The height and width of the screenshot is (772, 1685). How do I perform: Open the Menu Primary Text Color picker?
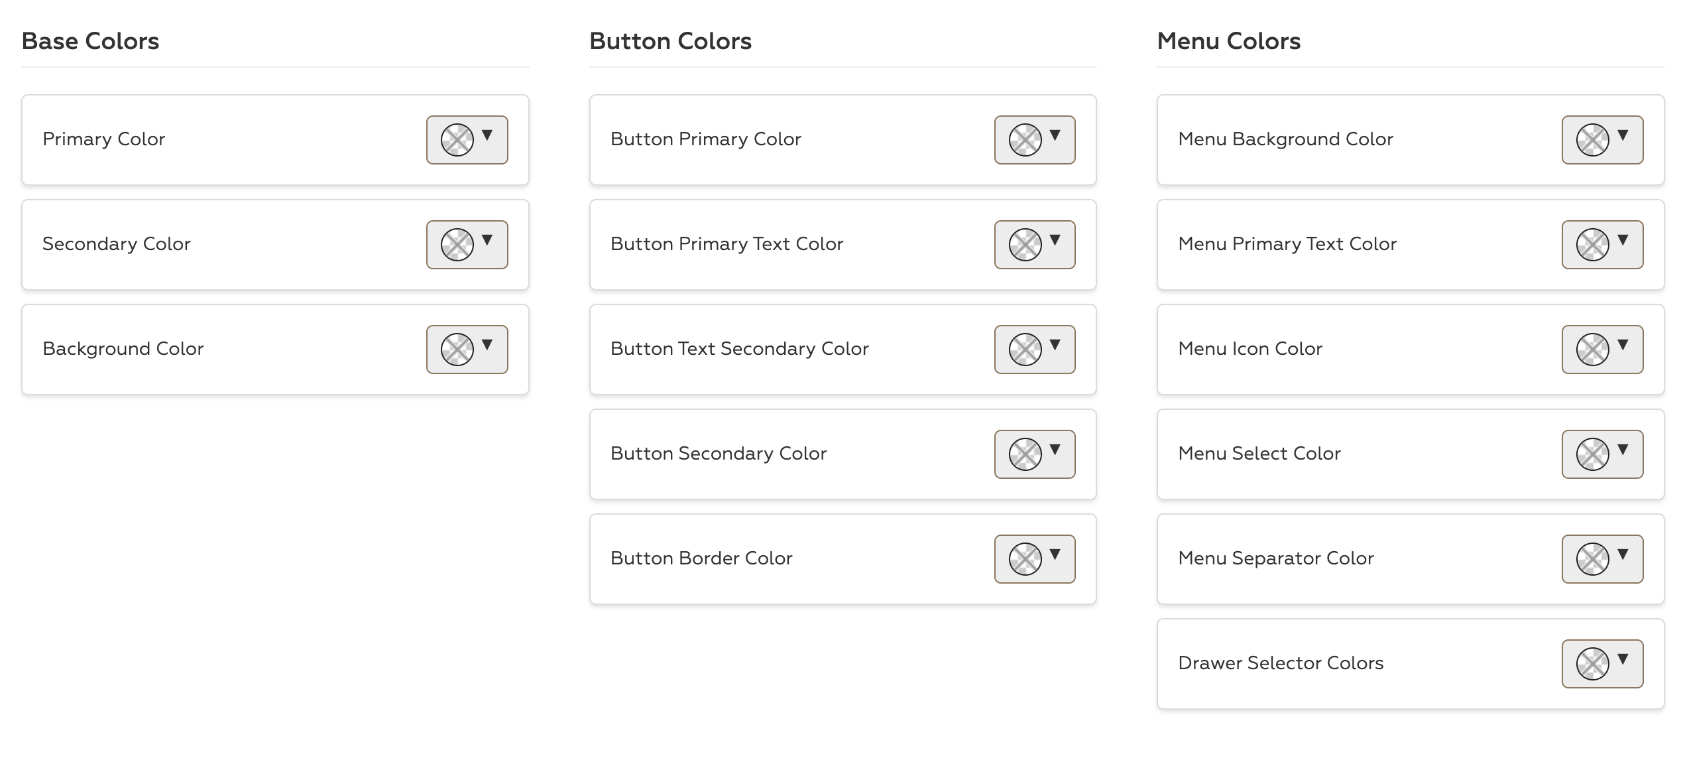tap(1602, 245)
